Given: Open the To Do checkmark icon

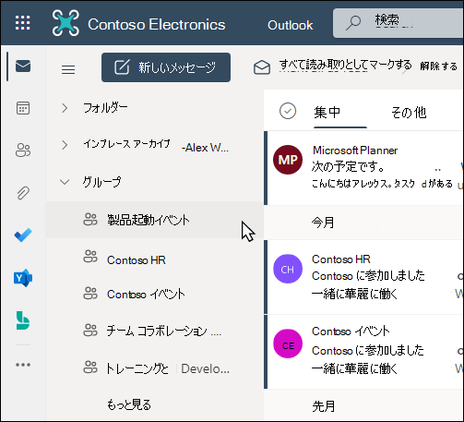Looking at the screenshot, I should tap(23, 235).
